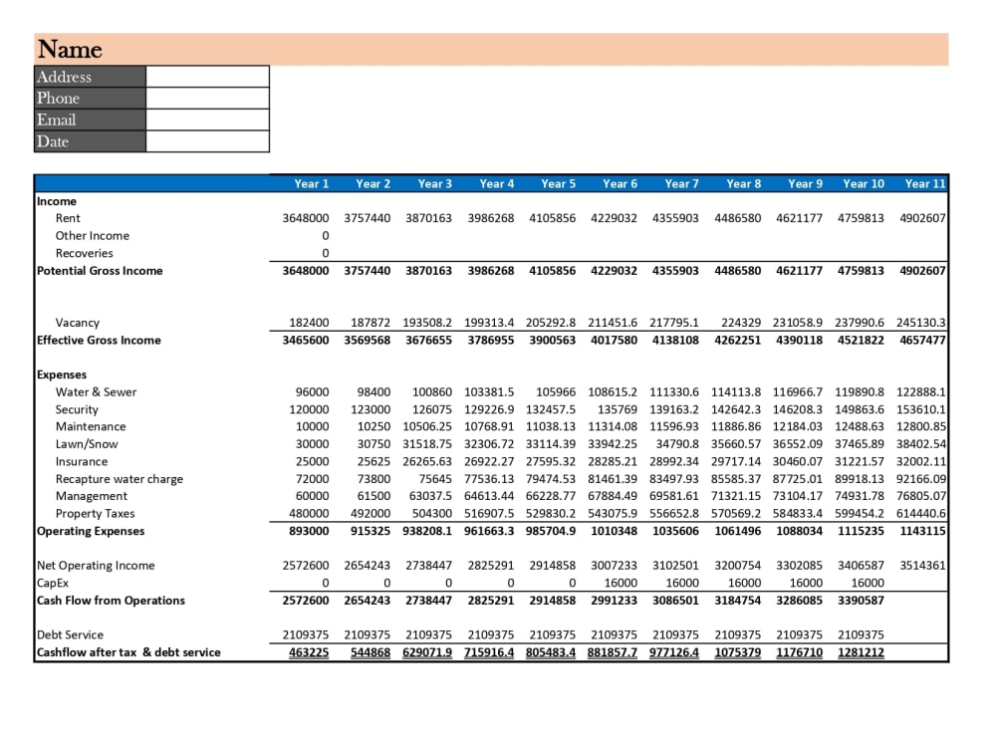Click Lawn/Snow Year 11 value 38402.54
Image resolution: width=996 pixels, height=747 pixels.
pos(921,444)
